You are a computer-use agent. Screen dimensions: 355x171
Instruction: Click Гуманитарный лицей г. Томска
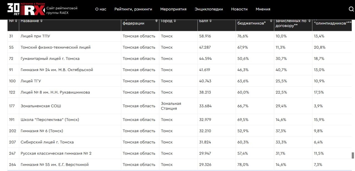tap(50, 59)
